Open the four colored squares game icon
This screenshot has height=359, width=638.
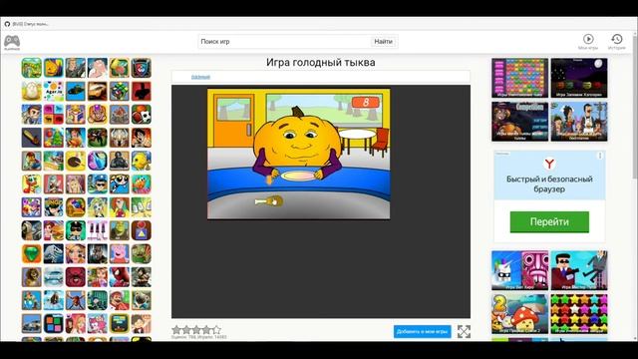click(x=54, y=323)
